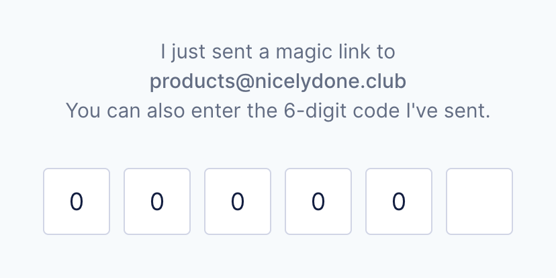
Task: Focus the fifth code digit field
Action: [399, 201]
